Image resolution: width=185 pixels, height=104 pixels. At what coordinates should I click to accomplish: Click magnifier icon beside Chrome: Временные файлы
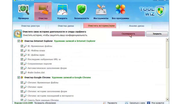(x=25, y=83)
